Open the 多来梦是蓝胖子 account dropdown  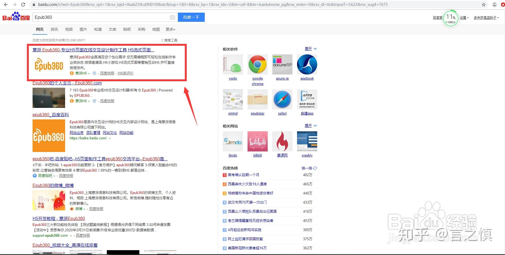tap(486, 18)
